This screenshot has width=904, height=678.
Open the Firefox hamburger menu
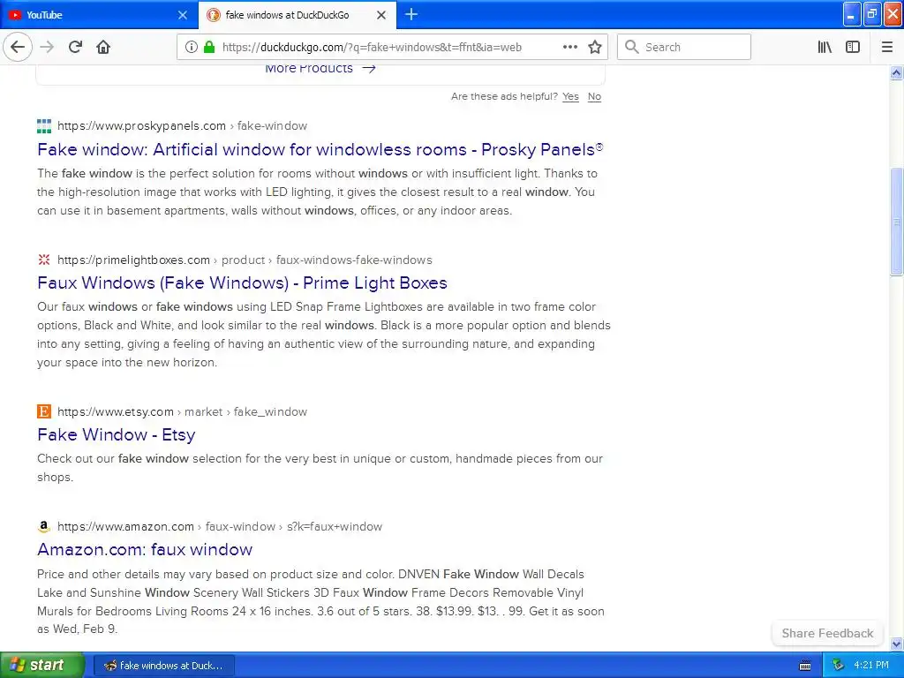(887, 48)
